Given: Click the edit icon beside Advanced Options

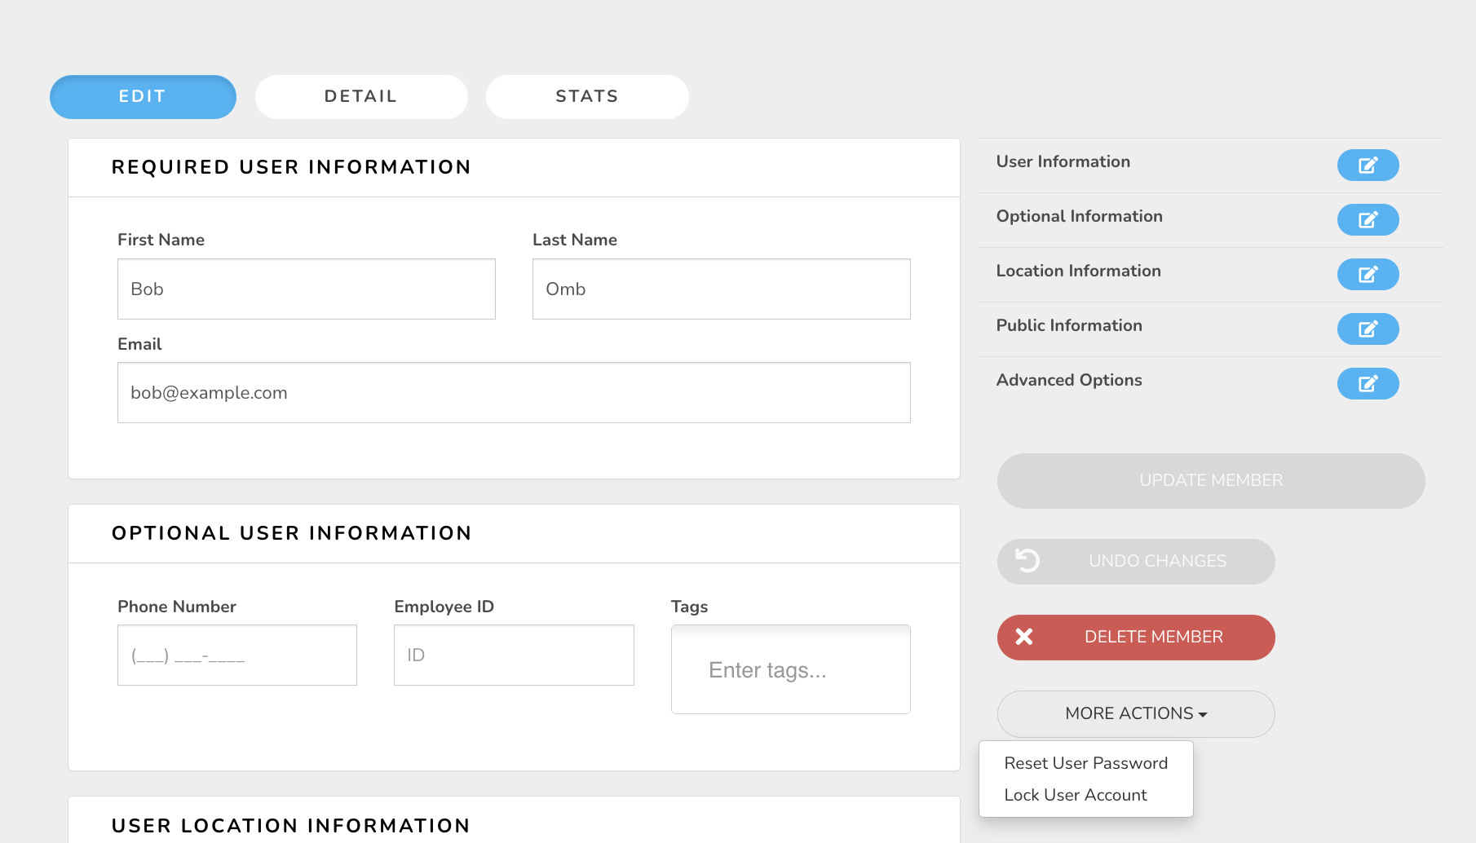Looking at the screenshot, I should click(x=1368, y=384).
